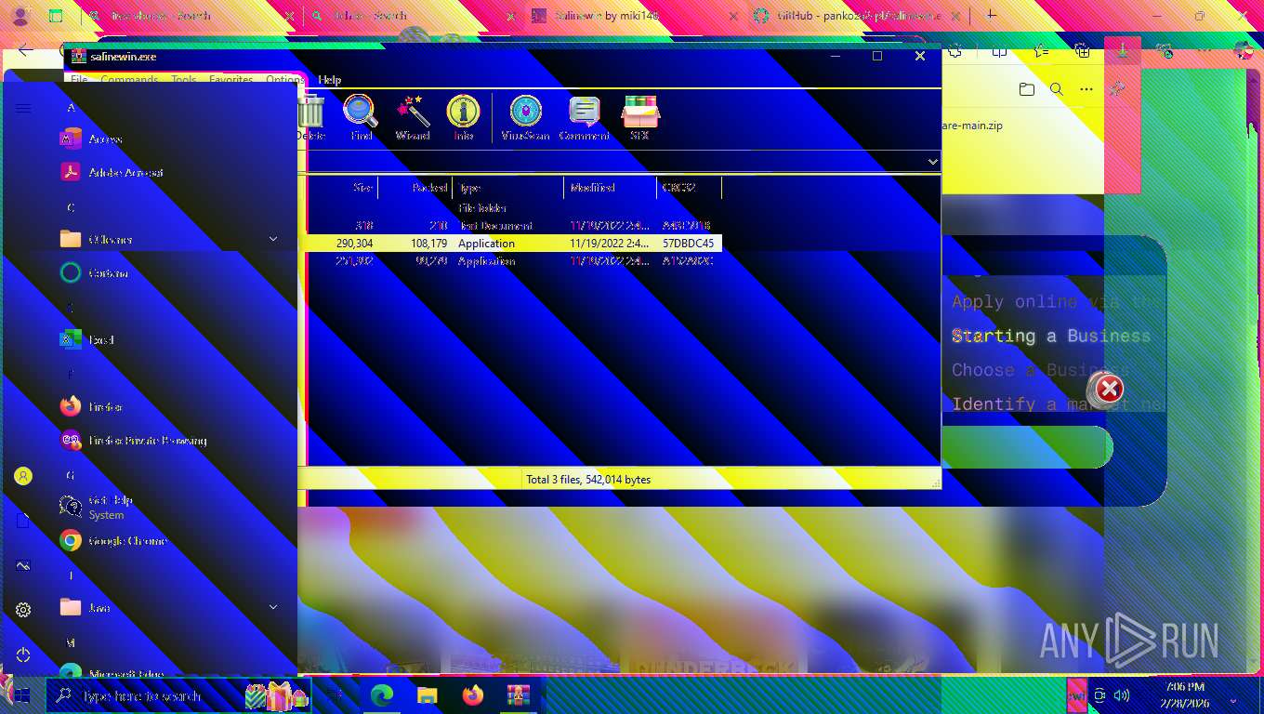Viewport: 1264px width, 714px height.
Task: Click the red error X icon
Action: point(1108,390)
